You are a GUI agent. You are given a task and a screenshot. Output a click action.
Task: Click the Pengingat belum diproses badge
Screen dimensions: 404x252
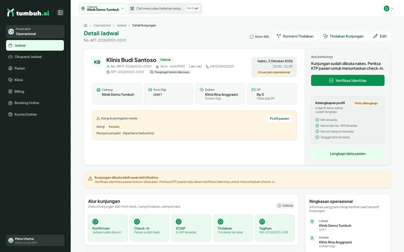click(x=170, y=72)
